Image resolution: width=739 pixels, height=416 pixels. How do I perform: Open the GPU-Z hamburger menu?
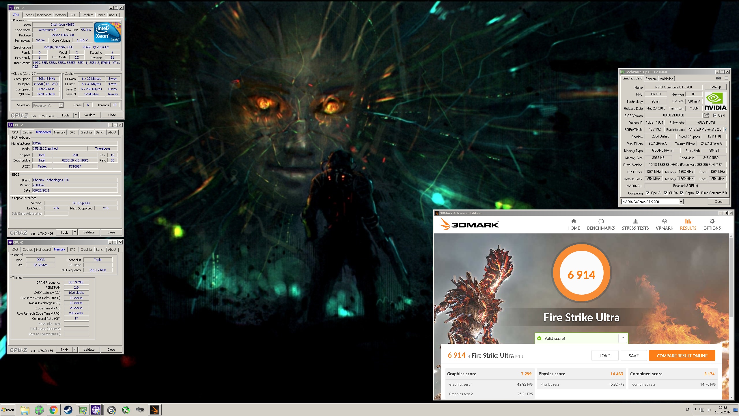pyautogui.click(x=727, y=78)
